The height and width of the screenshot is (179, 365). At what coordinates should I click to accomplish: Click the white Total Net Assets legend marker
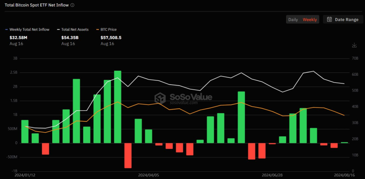click(x=59, y=30)
